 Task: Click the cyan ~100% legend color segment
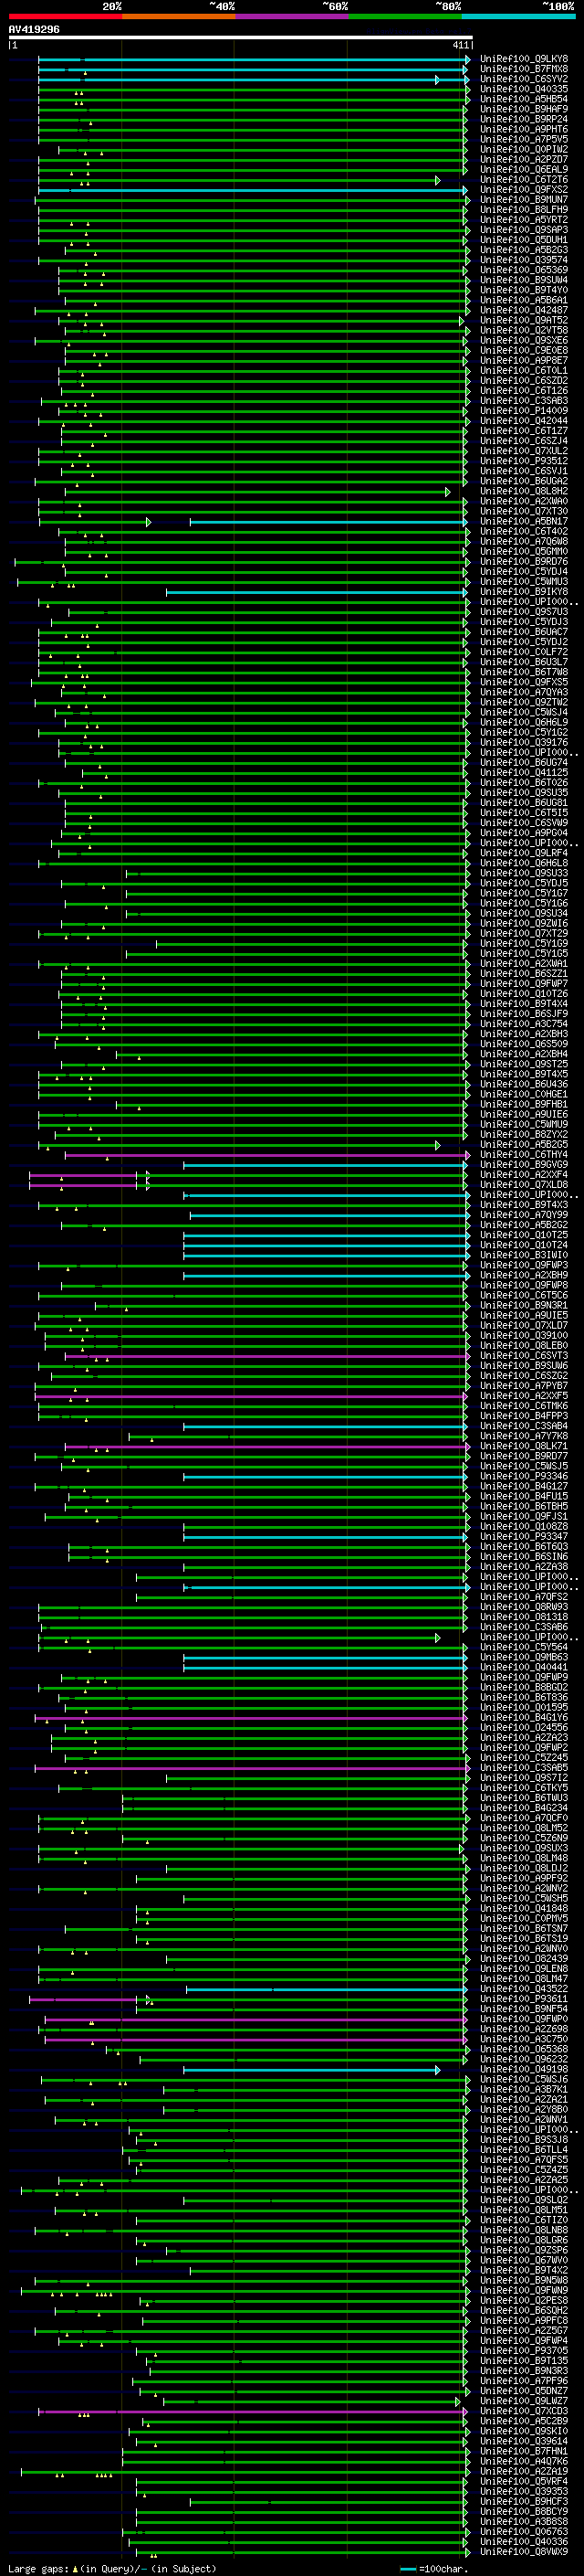pyautogui.click(x=519, y=16)
